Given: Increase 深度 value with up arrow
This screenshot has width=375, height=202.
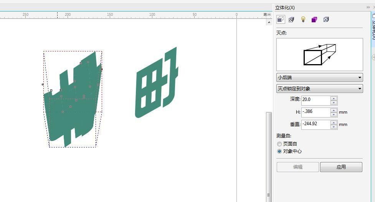Looking at the screenshot, I should tap(334, 98).
